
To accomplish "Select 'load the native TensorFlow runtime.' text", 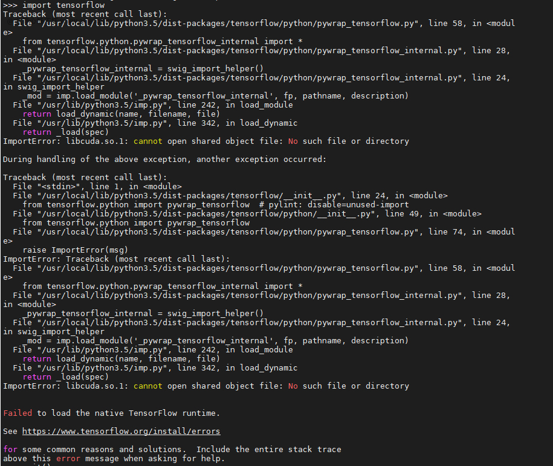I will pos(135,413).
